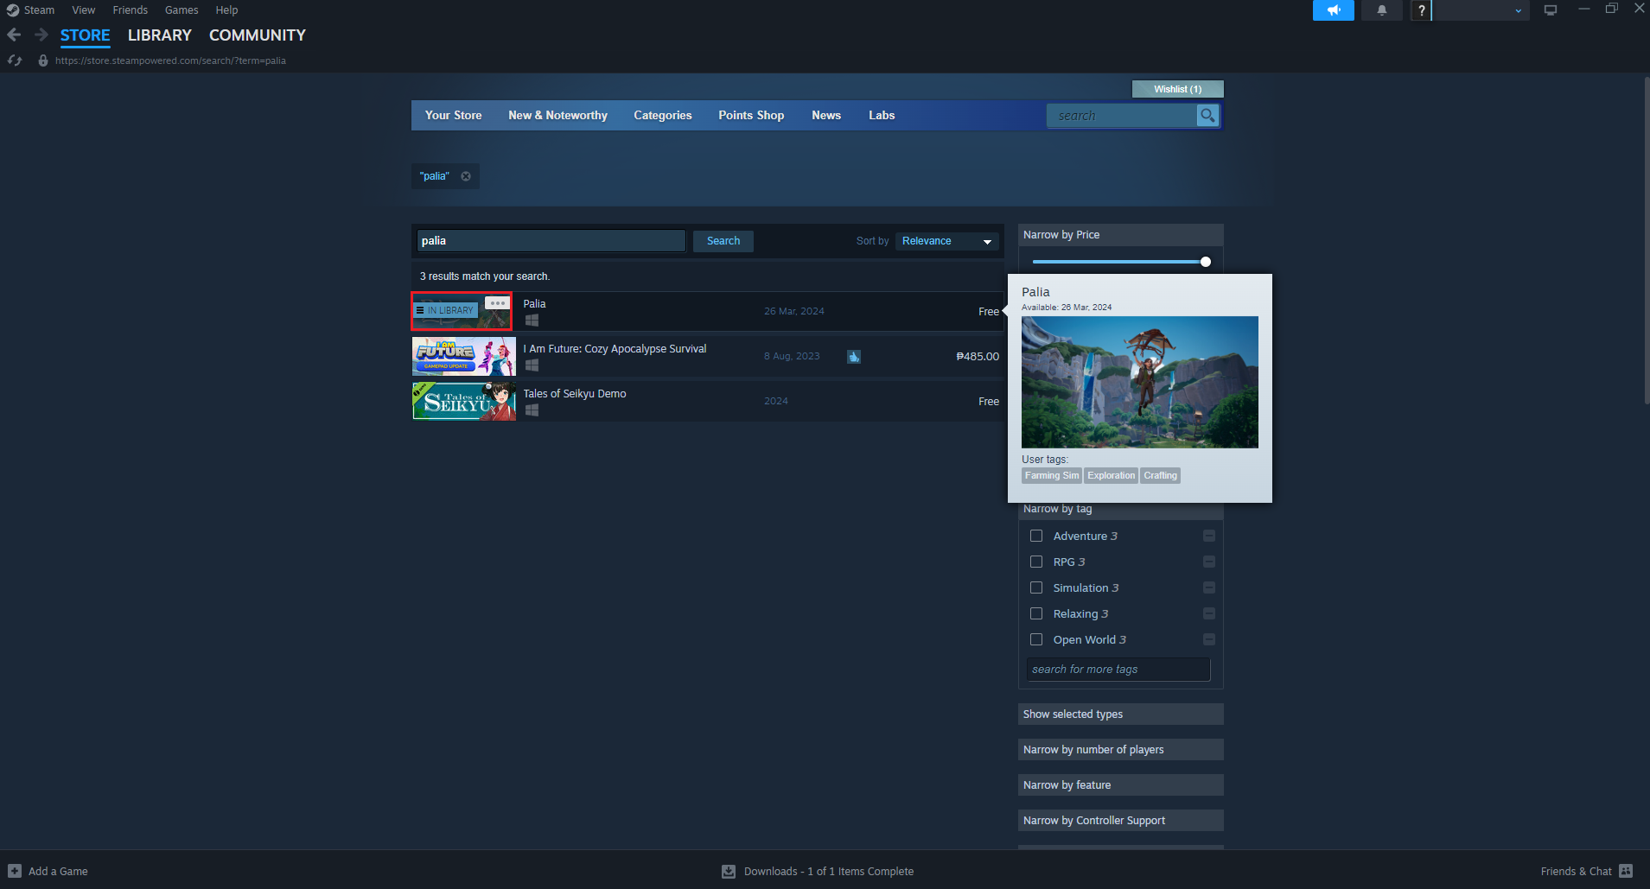1650x889 pixels.
Task: Open I Am Future game thumbnail
Action: pos(464,356)
